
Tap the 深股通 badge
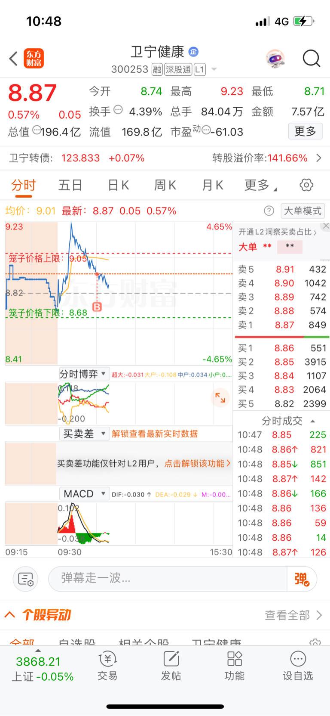pos(178,69)
